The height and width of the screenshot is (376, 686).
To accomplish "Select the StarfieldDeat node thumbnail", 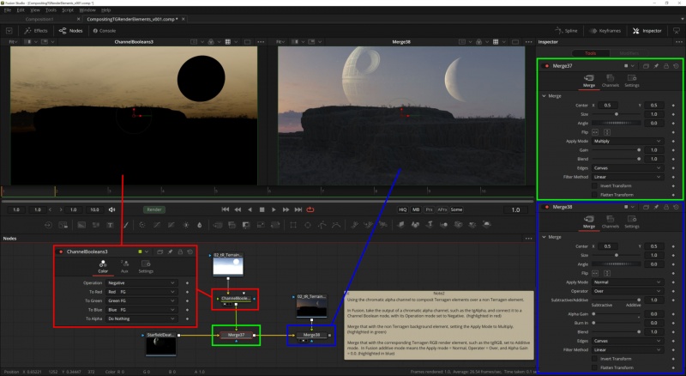I will (x=161, y=346).
